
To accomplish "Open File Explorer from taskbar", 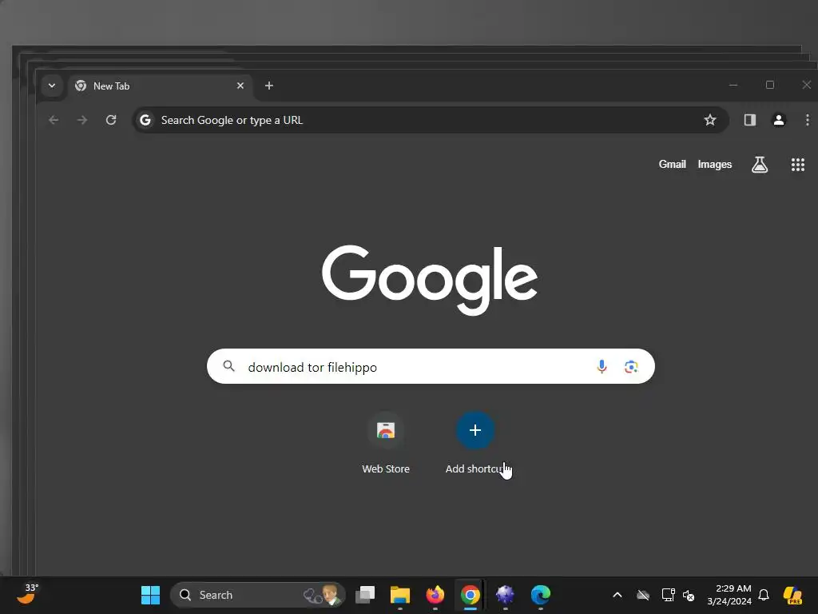I will (x=400, y=595).
